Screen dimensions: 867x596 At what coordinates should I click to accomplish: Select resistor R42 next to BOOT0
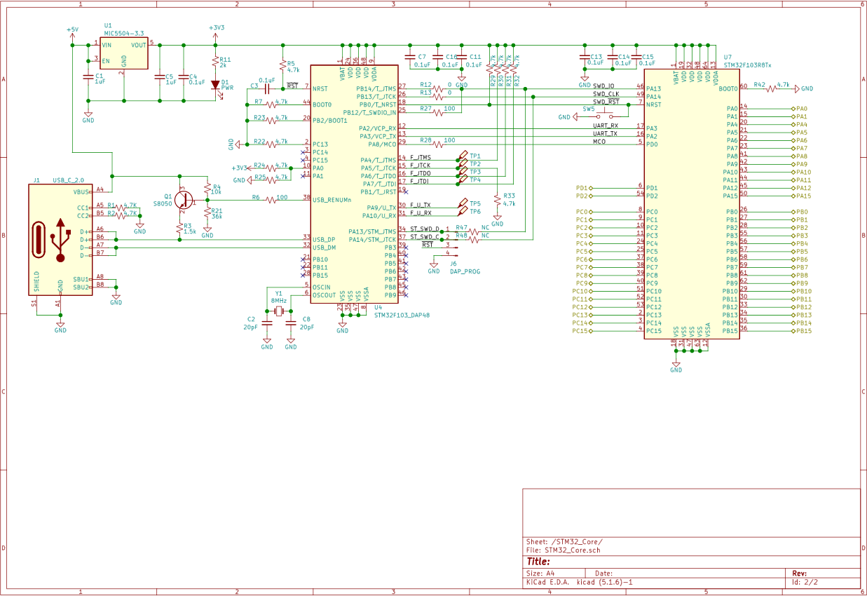pyautogui.click(x=772, y=89)
